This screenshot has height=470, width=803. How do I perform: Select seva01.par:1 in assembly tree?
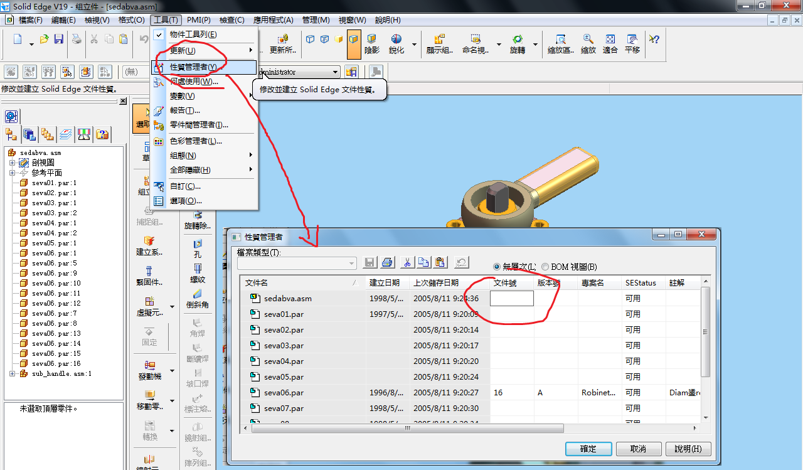[54, 183]
